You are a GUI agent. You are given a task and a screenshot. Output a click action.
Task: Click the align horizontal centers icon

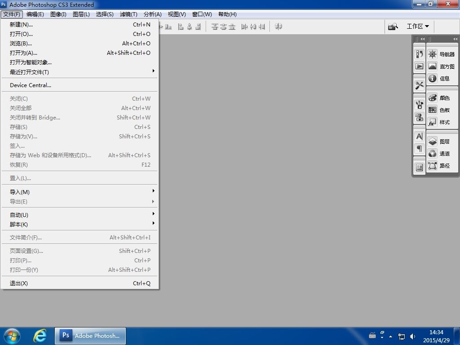point(190,27)
